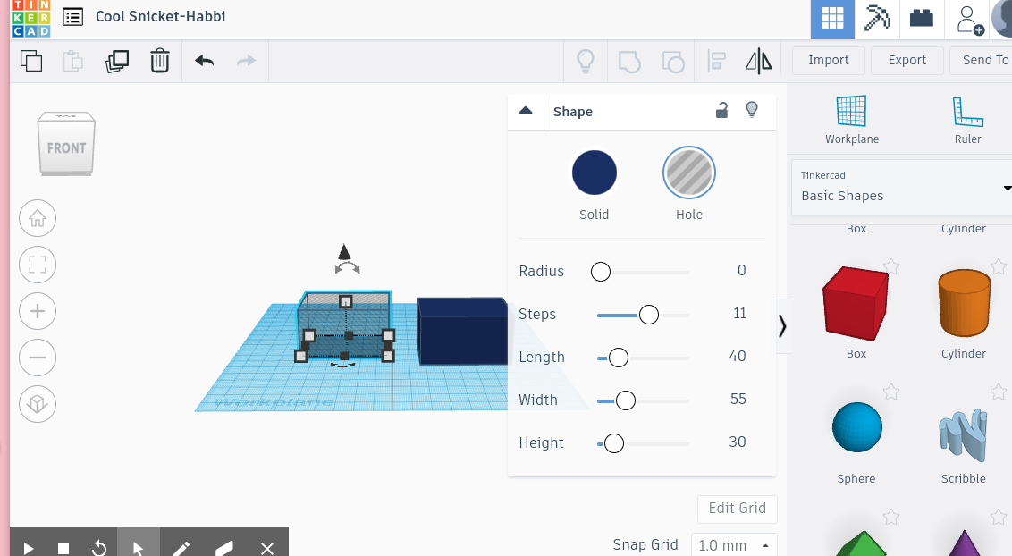Image resolution: width=1012 pixels, height=556 pixels.
Task: Click the Export button
Action: pyautogui.click(x=907, y=61)
